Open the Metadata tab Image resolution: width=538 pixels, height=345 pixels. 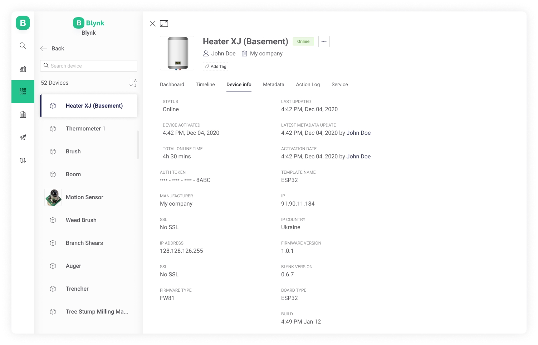(x=273, y=85)
